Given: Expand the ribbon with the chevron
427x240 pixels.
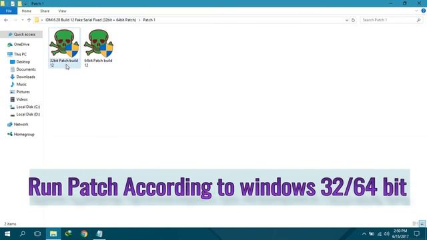Looking at the screenshot, I should coord(416,11).
